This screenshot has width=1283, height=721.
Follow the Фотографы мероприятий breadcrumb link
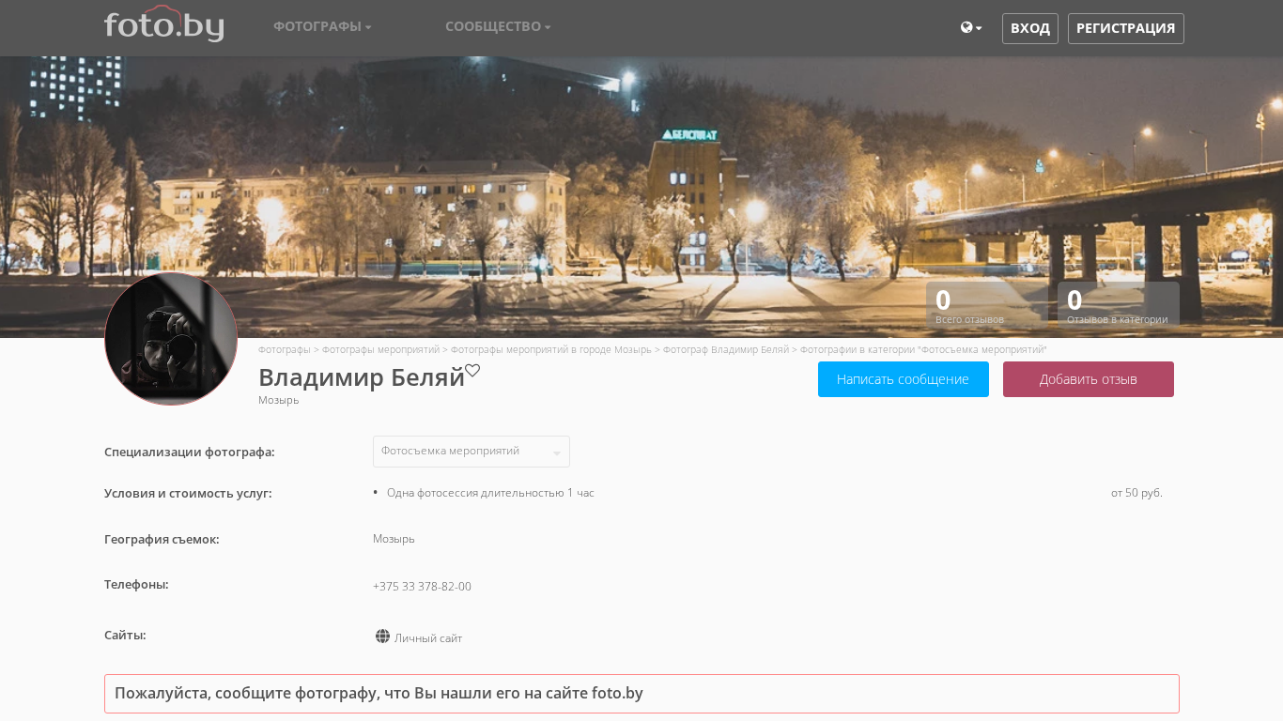(380, 349)
